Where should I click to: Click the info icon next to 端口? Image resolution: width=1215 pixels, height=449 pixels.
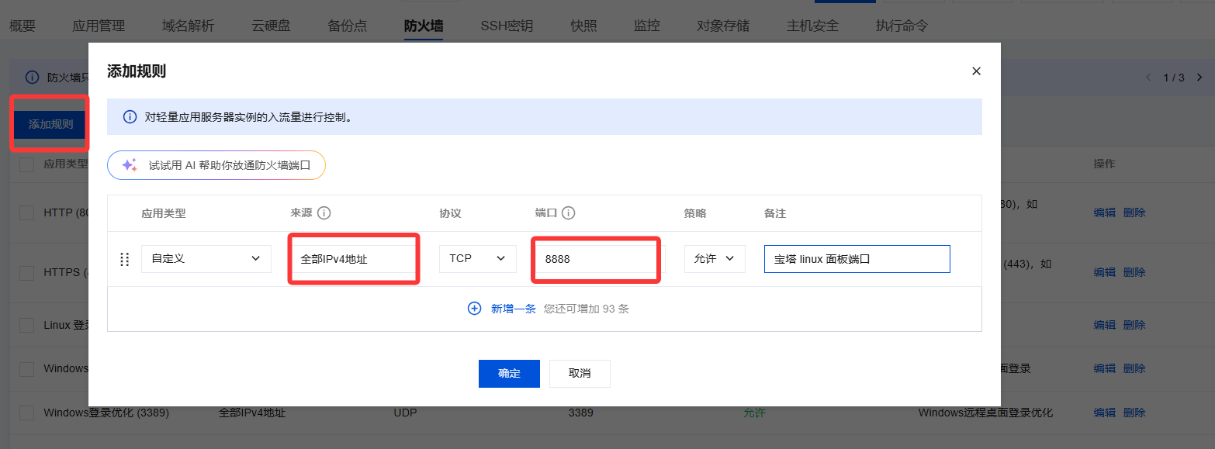(x=568, y=213)
